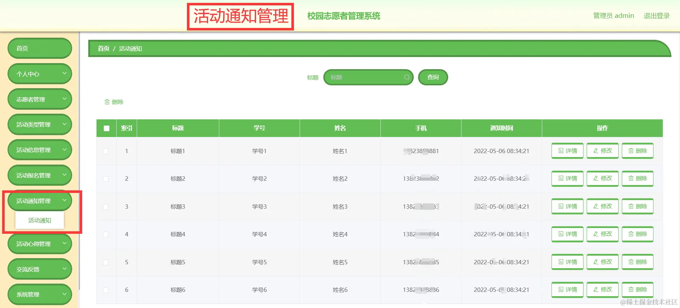Open the 交流反馈 menu label
Viewport: 680px width, 308px height.
pyautogui.click(x=28, y=270)
